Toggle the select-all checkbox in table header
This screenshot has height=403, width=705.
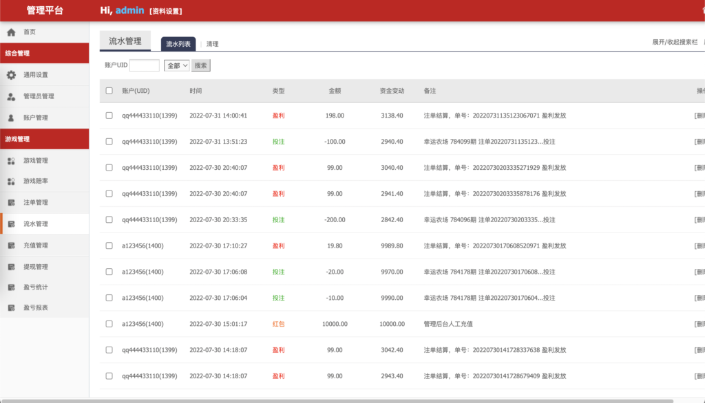pos(109,91)
